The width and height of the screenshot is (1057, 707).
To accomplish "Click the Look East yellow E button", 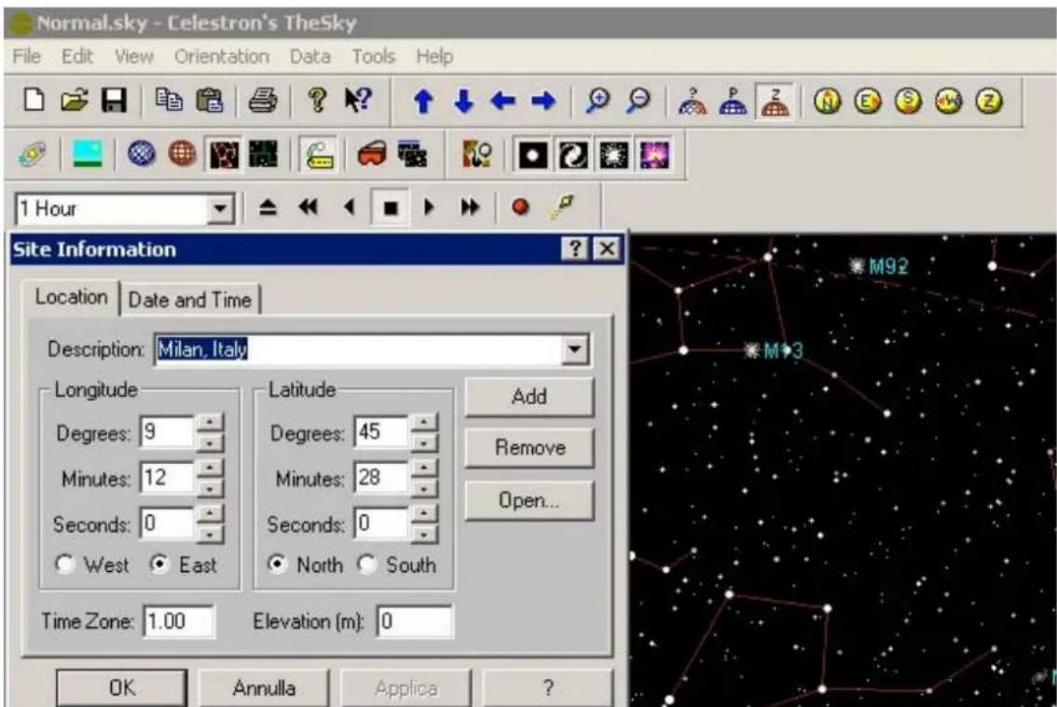I will pos(869,102).
